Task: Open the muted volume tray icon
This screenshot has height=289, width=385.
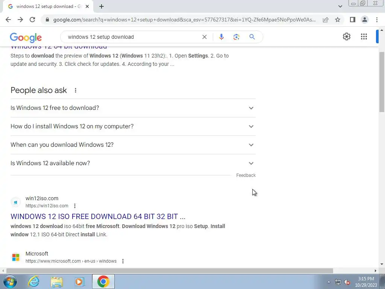Action: (x=347, y=282)
